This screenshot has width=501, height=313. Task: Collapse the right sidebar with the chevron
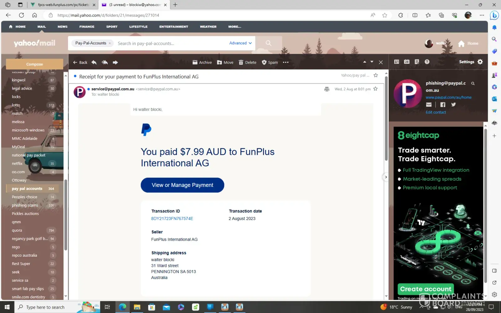coord(386,177)
